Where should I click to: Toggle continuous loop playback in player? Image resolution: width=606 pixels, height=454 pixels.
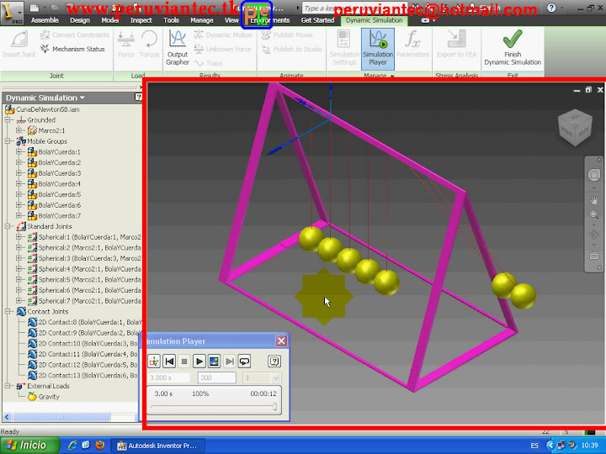coord(244,362)
